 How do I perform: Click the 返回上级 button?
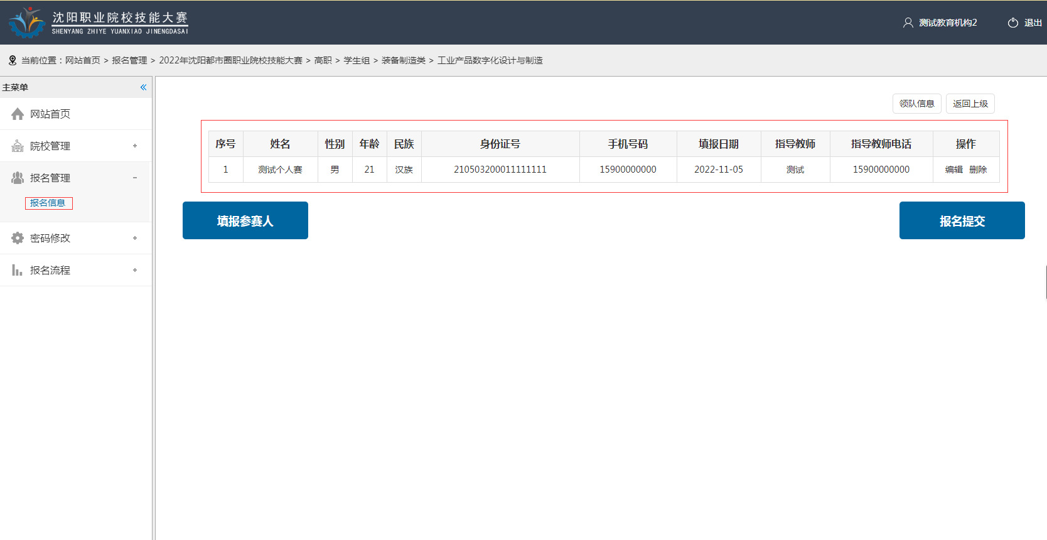click(x=970, y=104)
